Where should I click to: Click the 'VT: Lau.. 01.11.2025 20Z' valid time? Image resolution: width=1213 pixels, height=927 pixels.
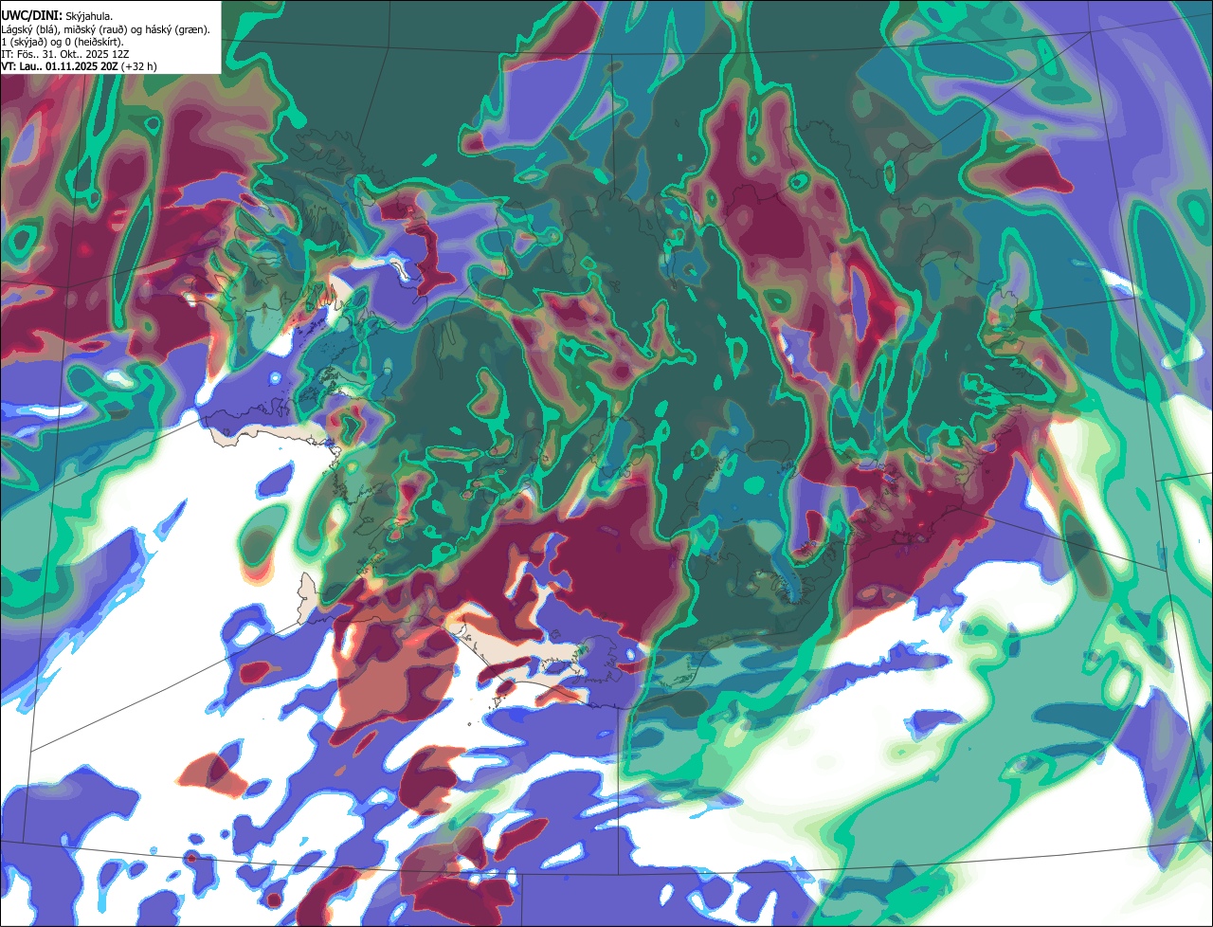60,66
